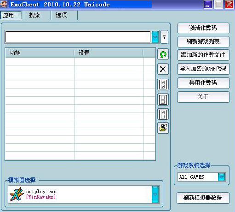The width and height of the screenshot is (235, 212).
Task: Click the black X delete icon
Action: coord(163,69)
